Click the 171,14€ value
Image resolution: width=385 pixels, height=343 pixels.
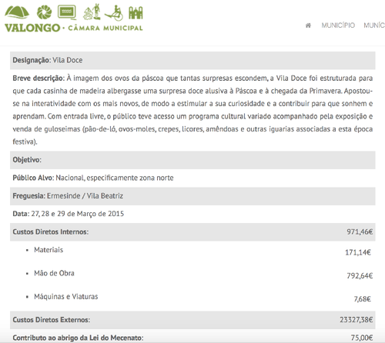358,253
